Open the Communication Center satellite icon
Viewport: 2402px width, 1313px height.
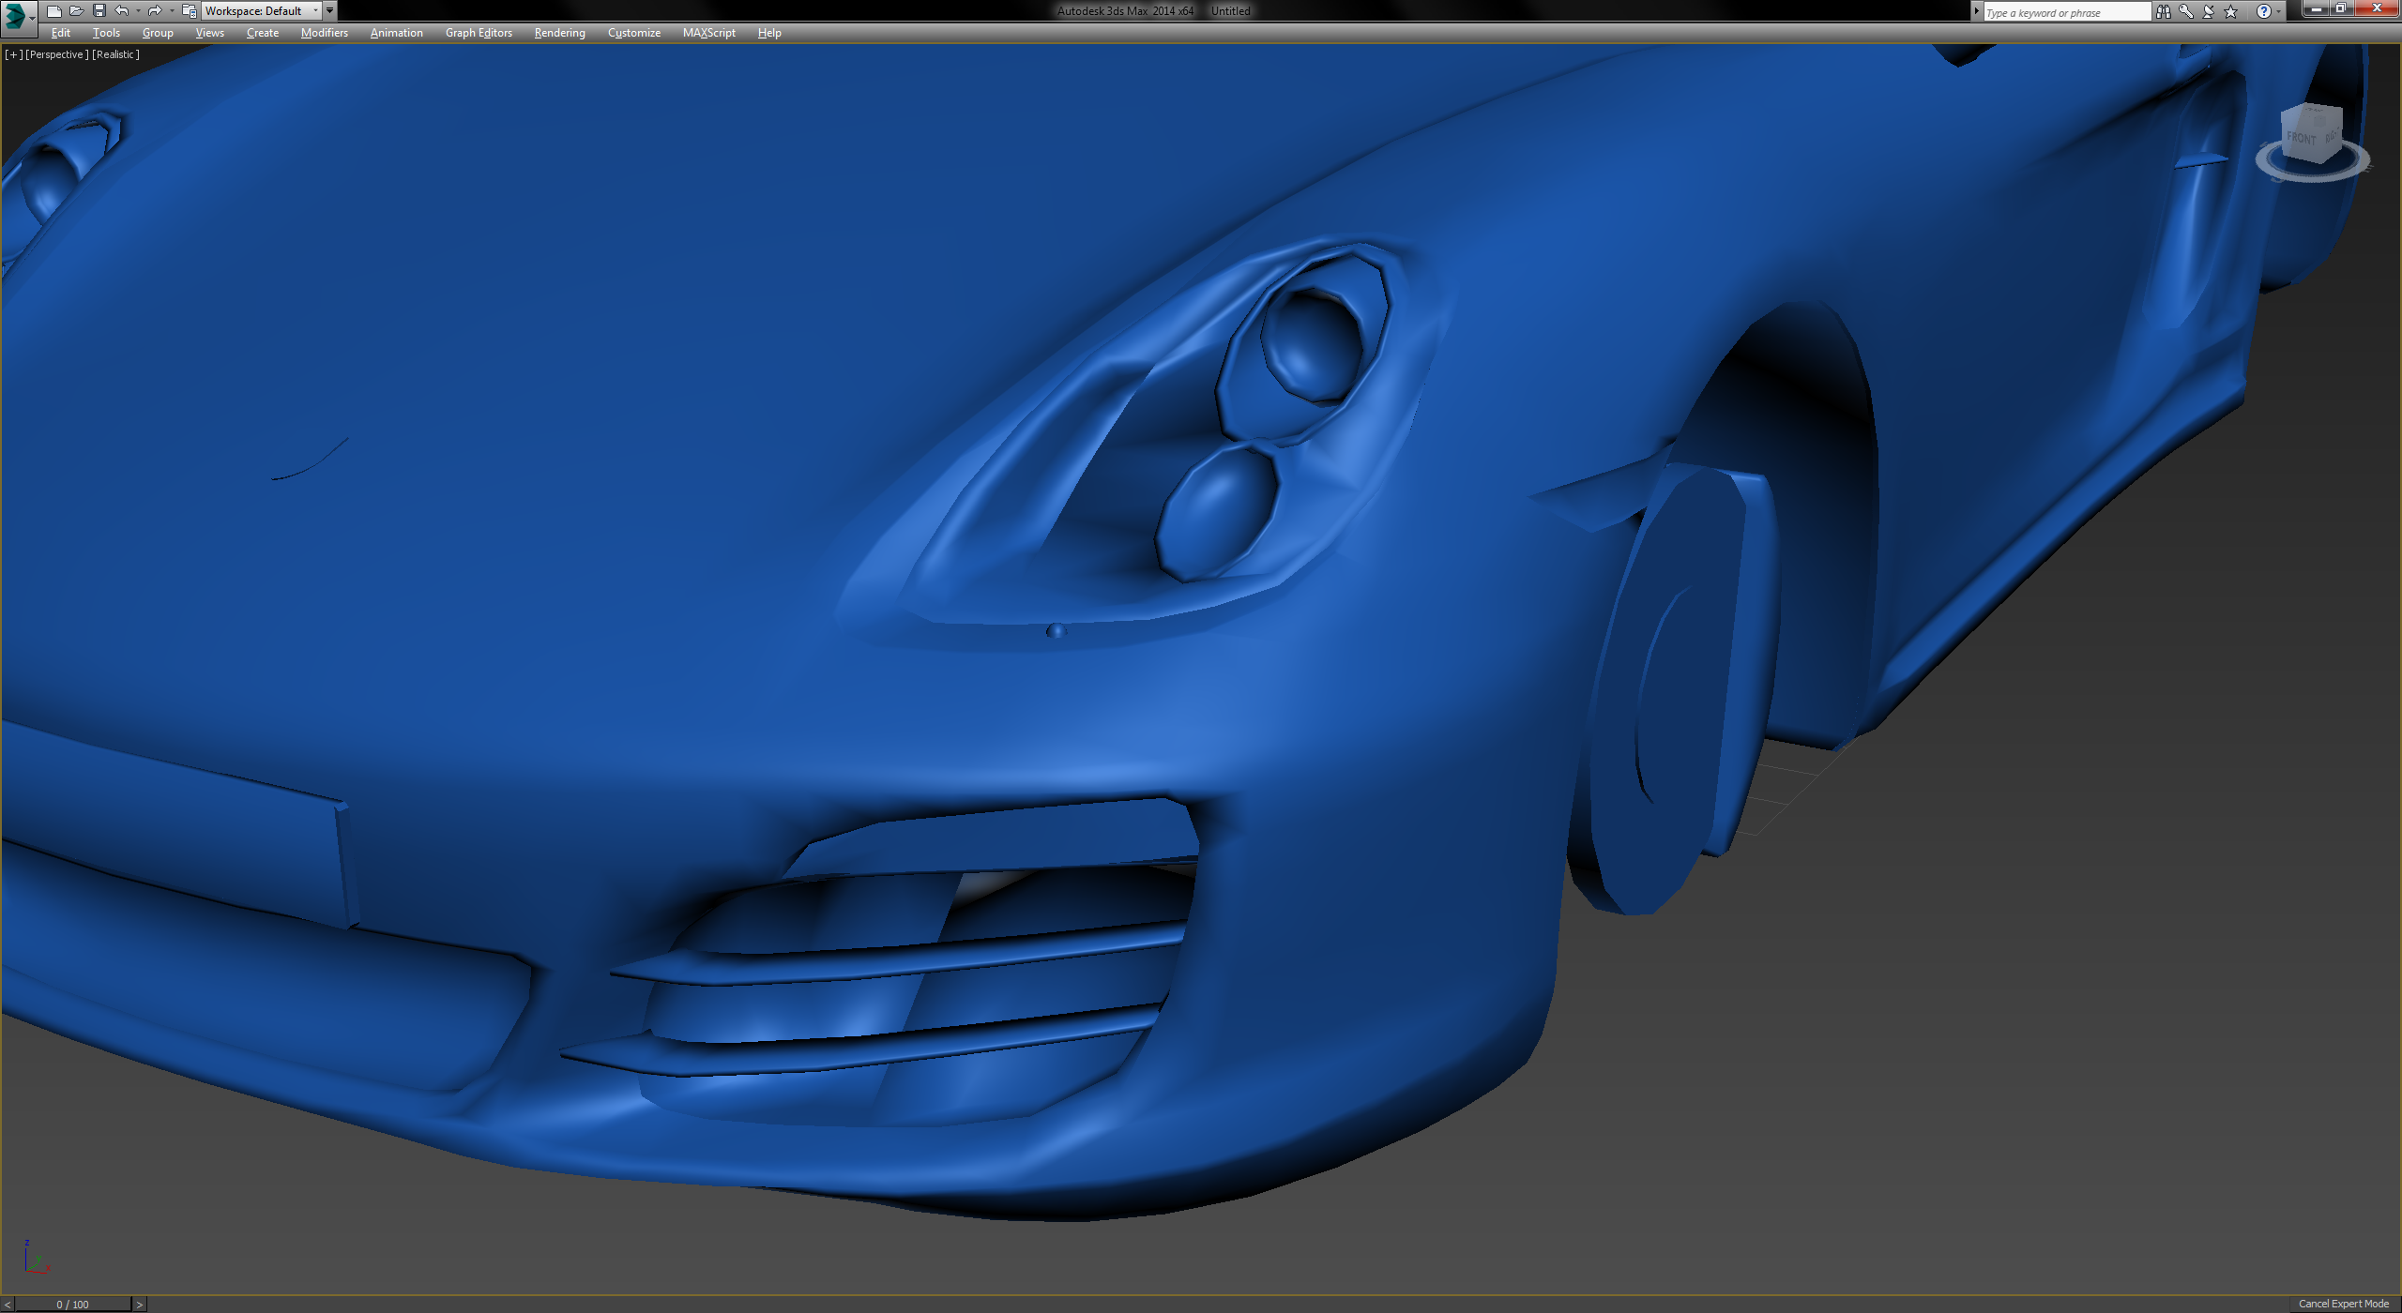[2209, 11]
